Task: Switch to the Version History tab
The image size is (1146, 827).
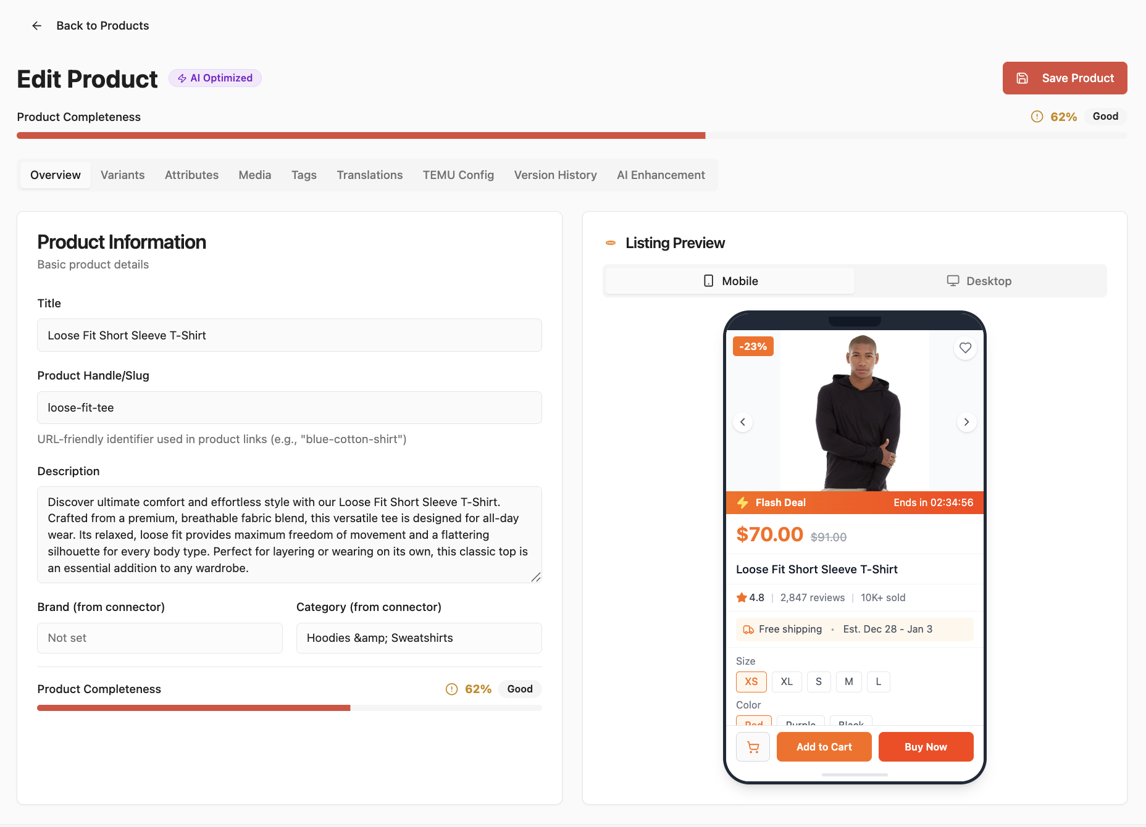Action: [555, 175]
